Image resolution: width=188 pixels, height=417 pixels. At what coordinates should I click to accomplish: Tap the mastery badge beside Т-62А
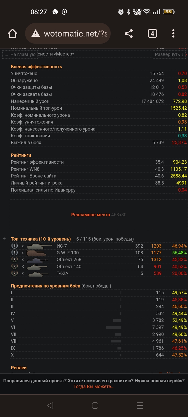click(x=14, y=273)
